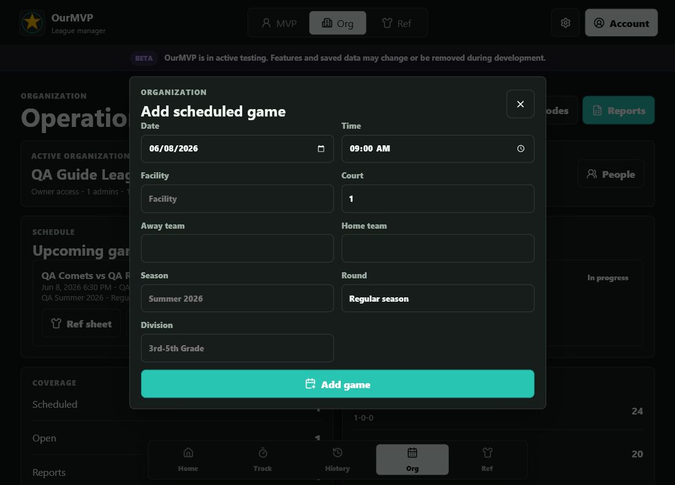Click the Add scheduled game heading
Screen dimensions: 675x485
pyautogui.click(x=213, y=112)
